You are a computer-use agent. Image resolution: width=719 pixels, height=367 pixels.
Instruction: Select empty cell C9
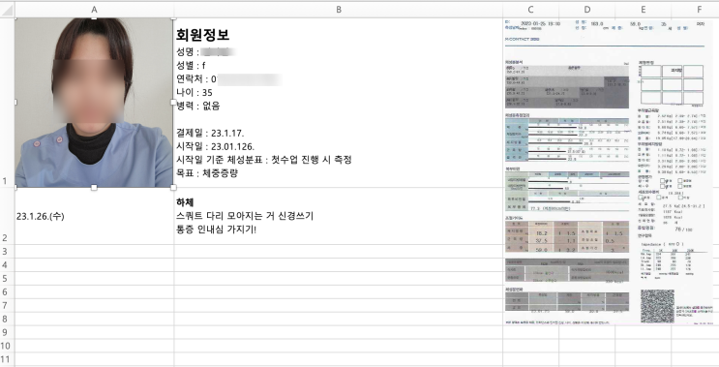tap(530, 332)
